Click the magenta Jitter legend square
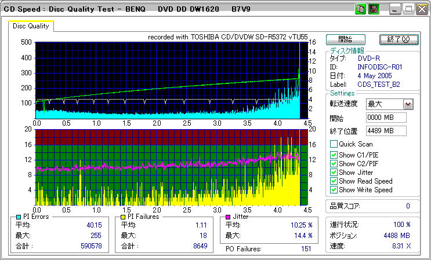Screen dimensions: 431x260 (x=229, y=217)
